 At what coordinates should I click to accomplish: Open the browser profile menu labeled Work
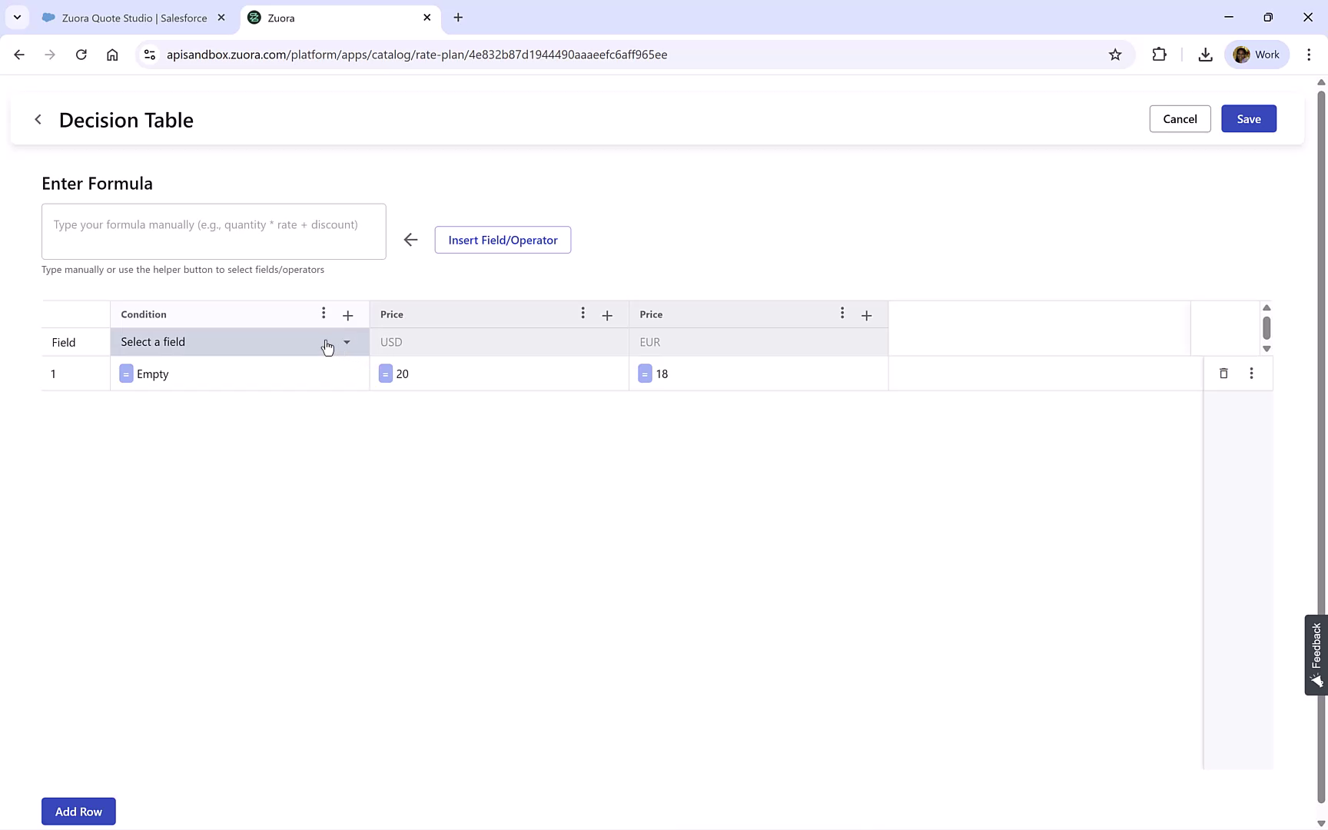click(1257, 54)
